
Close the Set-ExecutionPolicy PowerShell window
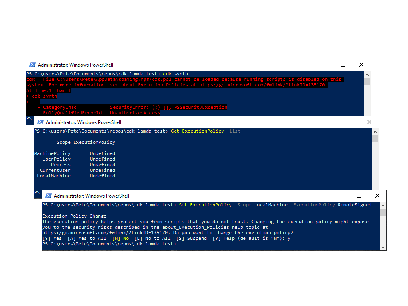377,196
